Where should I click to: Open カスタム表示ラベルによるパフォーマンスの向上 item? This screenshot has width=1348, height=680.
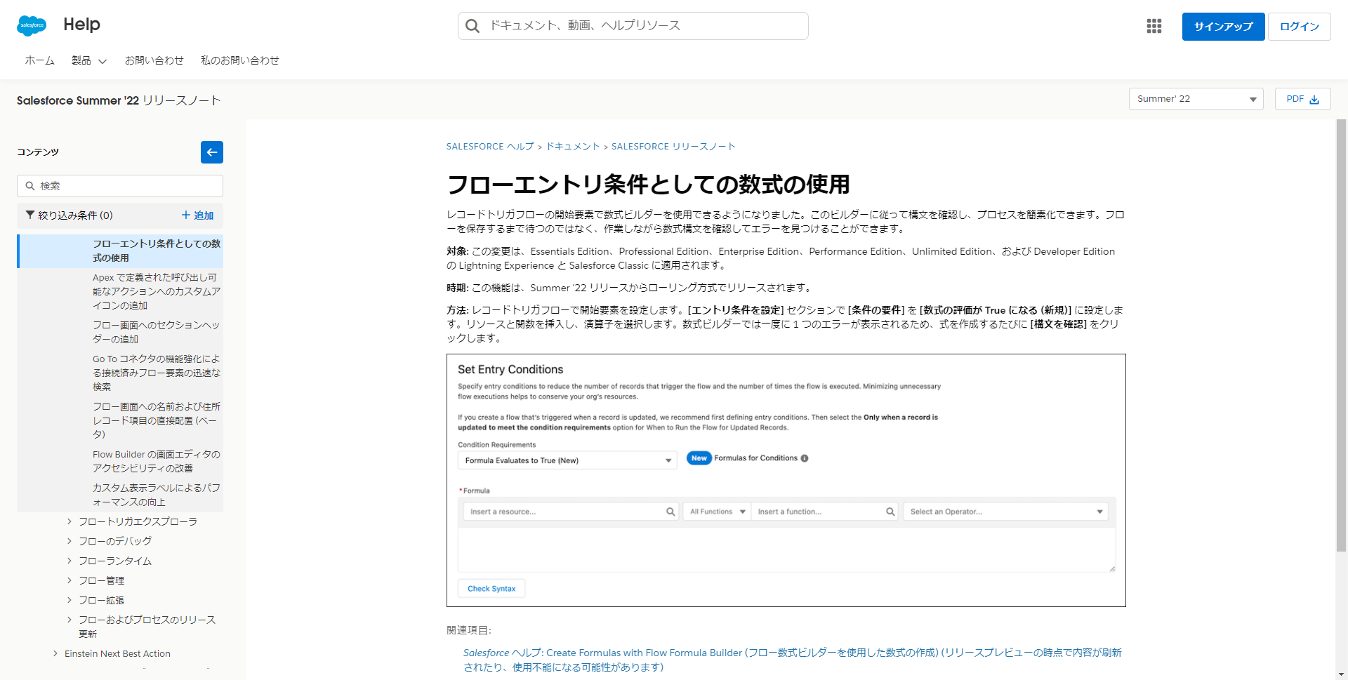pos(157,495)
